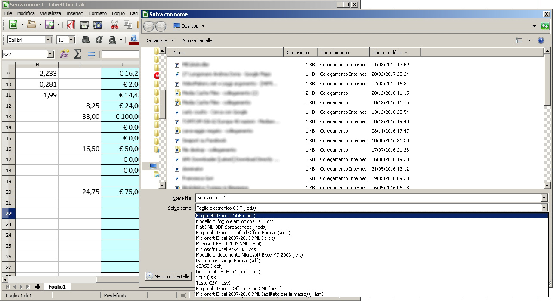Expand the Calibri font name dropdown
553x301 pixels.
coord(48,40)
